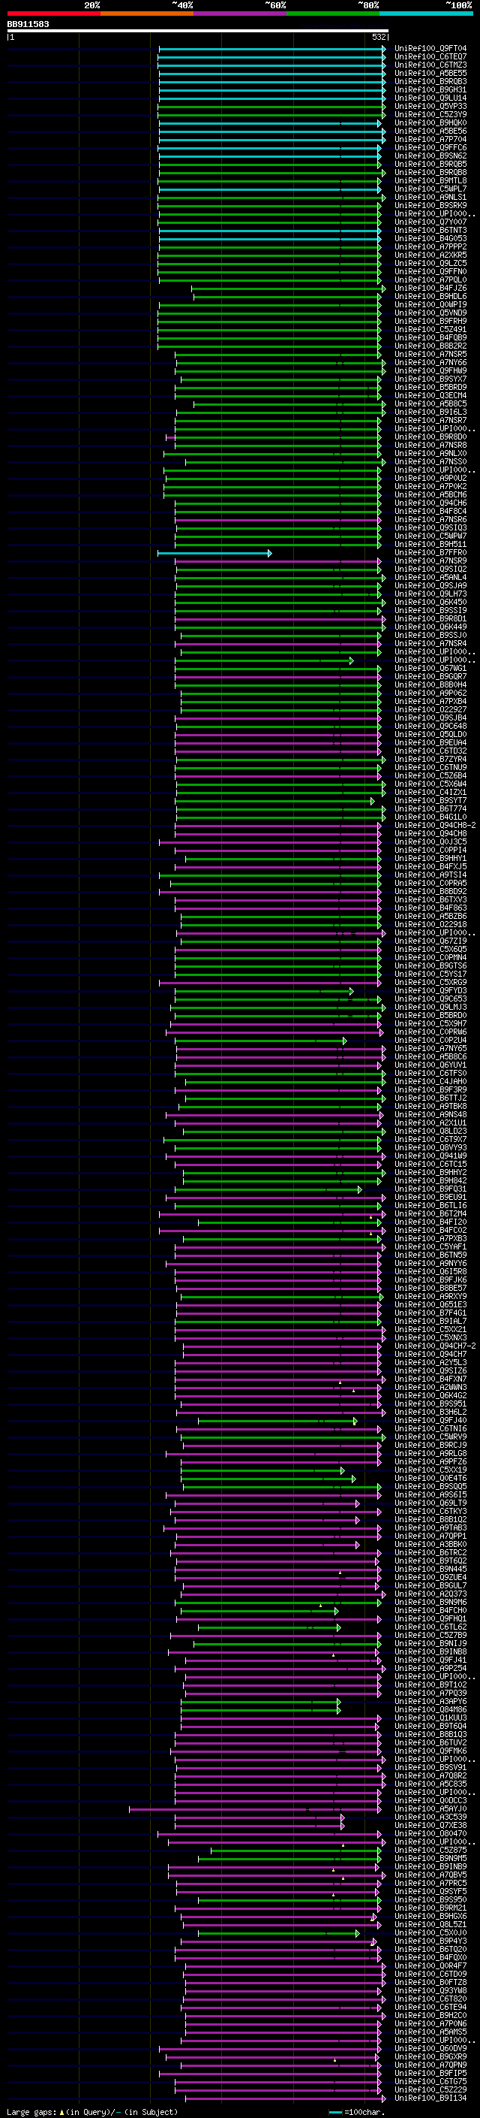The width and height of the screenshot is (480, 2118).
Task: Select the UniRef100_B9SN62 label
Action: pos(430,156)
